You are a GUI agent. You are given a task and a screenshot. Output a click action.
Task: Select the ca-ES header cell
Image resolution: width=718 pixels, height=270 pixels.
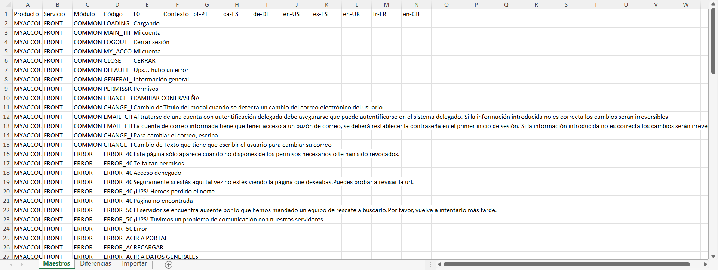[237, 14]
